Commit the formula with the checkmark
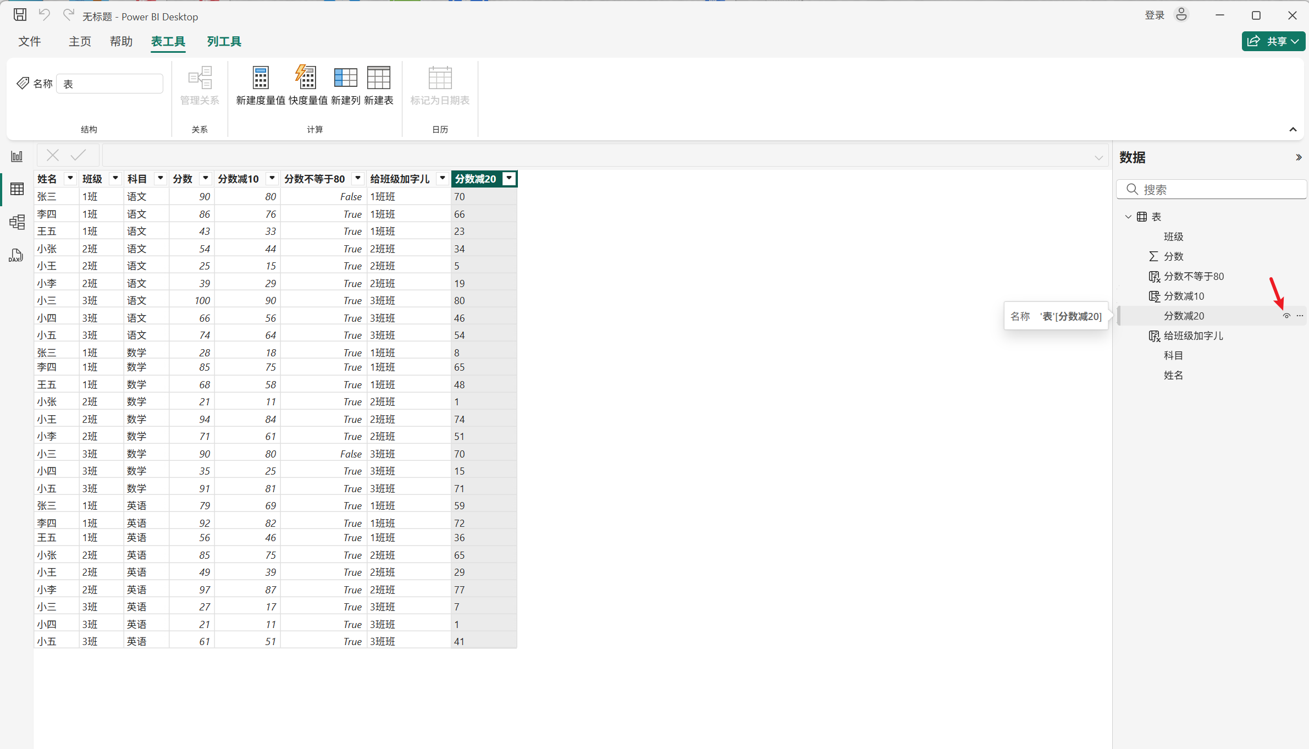 tap(79, 156)
